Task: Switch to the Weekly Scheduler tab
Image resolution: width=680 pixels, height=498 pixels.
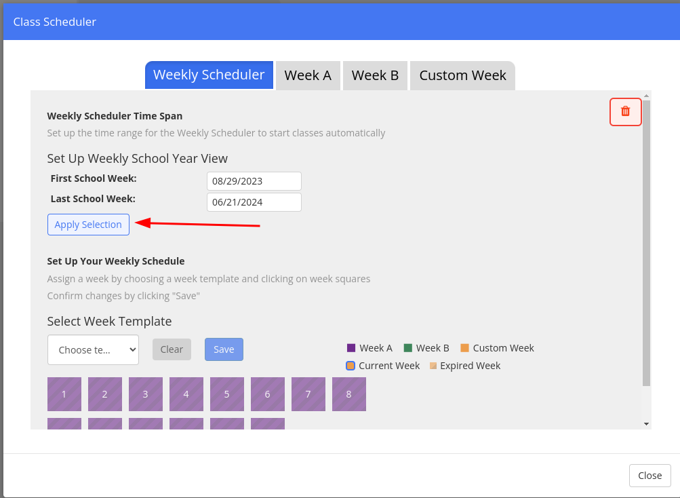Action: 209,75
